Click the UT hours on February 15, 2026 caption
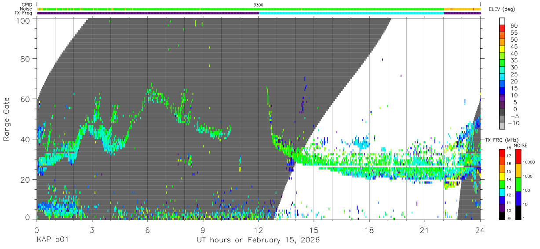 coord(258,240)
